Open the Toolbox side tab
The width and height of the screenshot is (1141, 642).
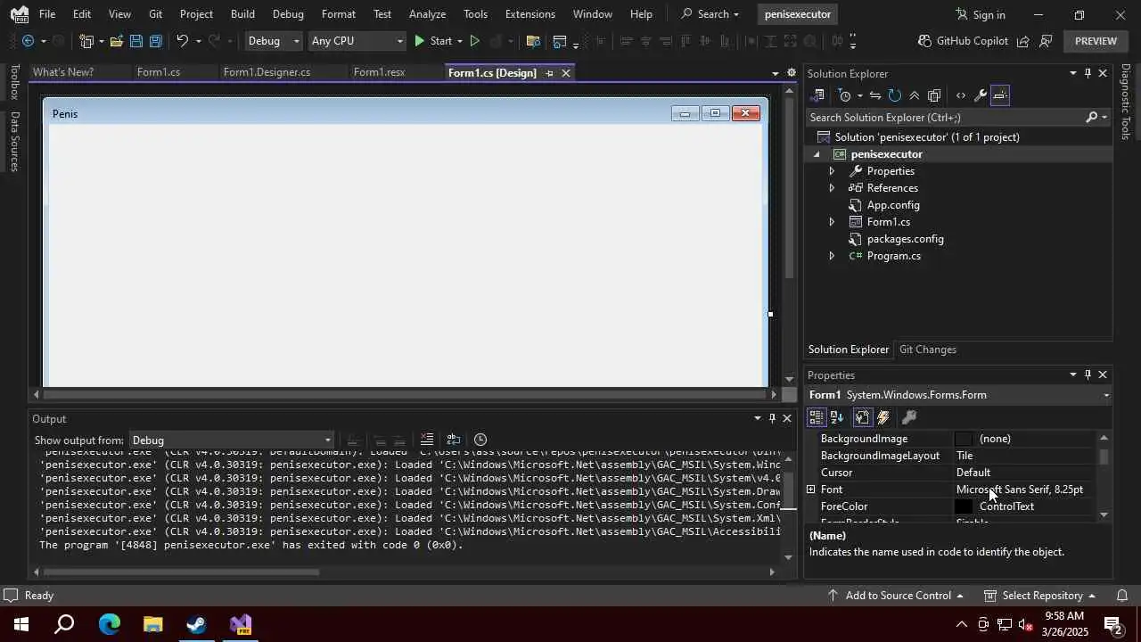pos(14,82)
